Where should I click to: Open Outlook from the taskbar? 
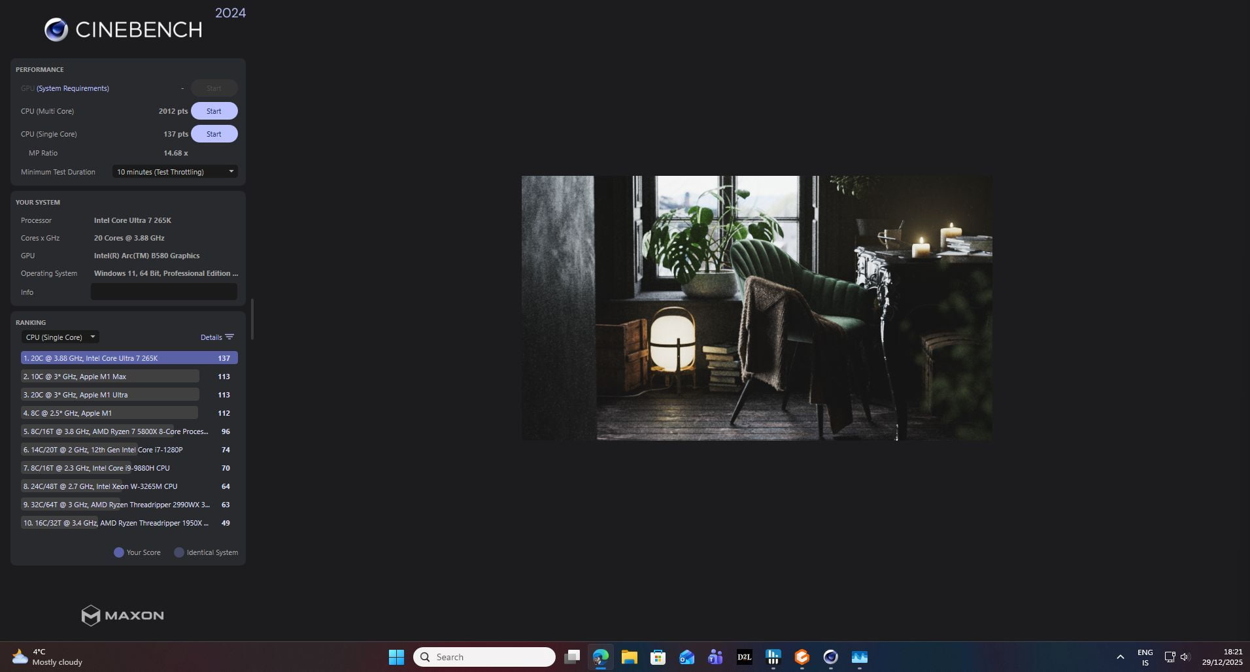tap(687, 657)
